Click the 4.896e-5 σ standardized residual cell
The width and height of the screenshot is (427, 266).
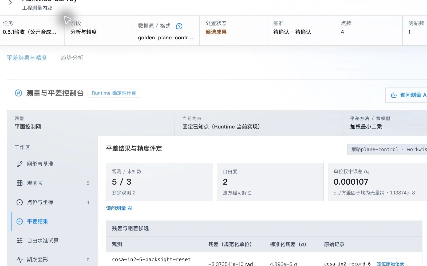click(x=283, y=264)
